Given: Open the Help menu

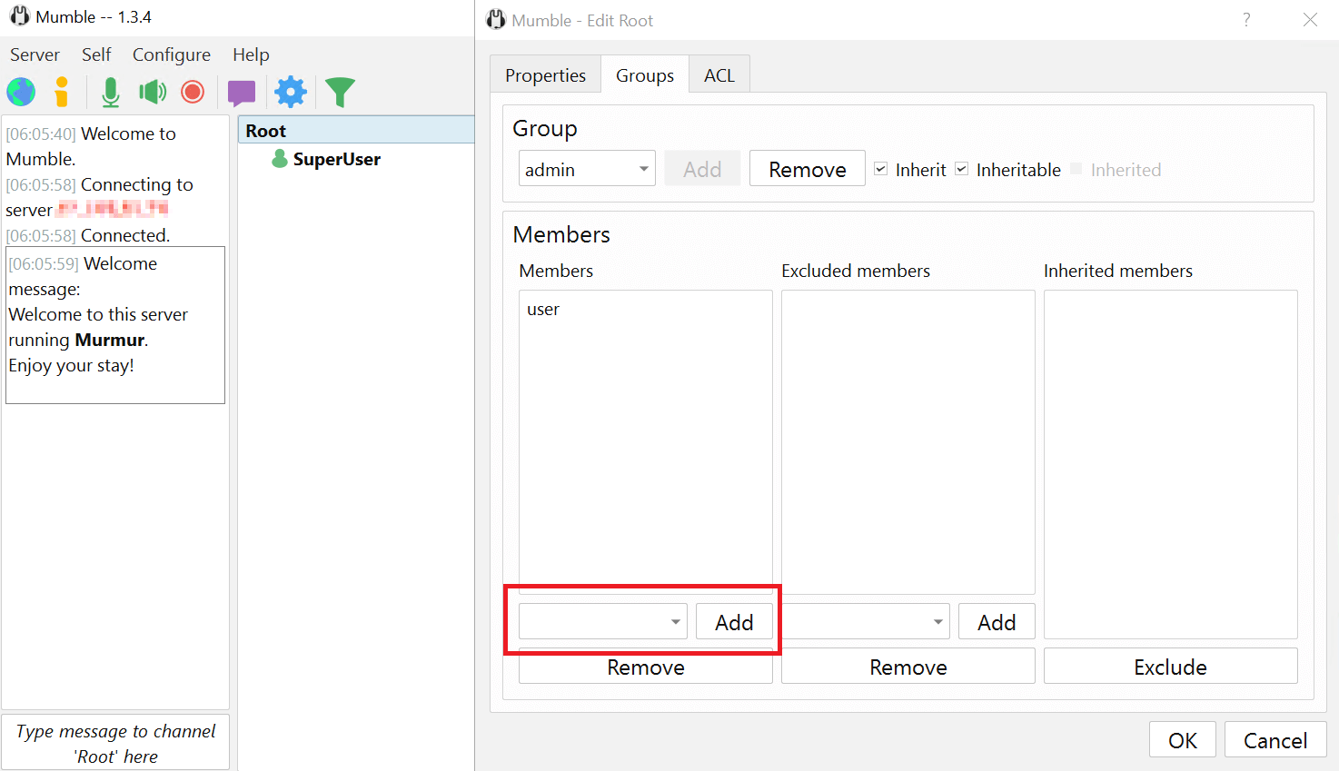Looking at the screenshot, I should coord(251,54).
